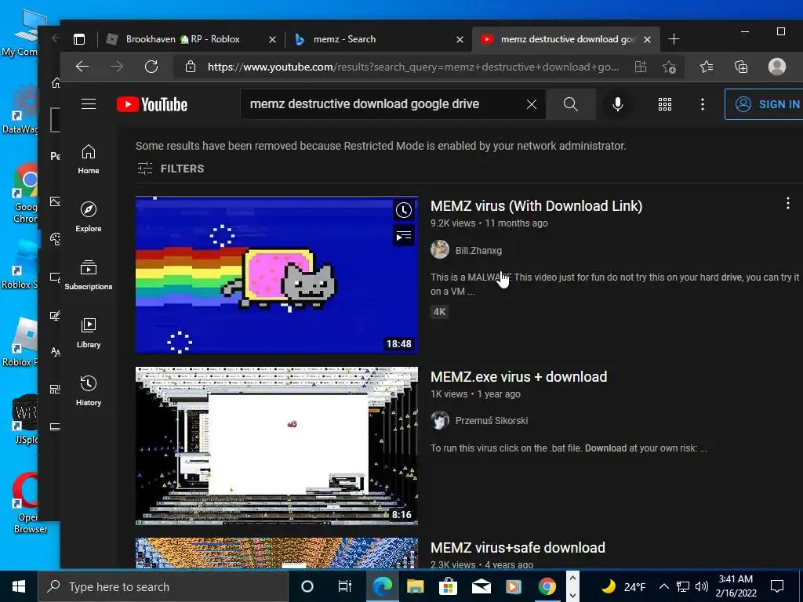Start voice search with the microphone
This screenshot has height=602, width=803.
(x=618, y=104)
